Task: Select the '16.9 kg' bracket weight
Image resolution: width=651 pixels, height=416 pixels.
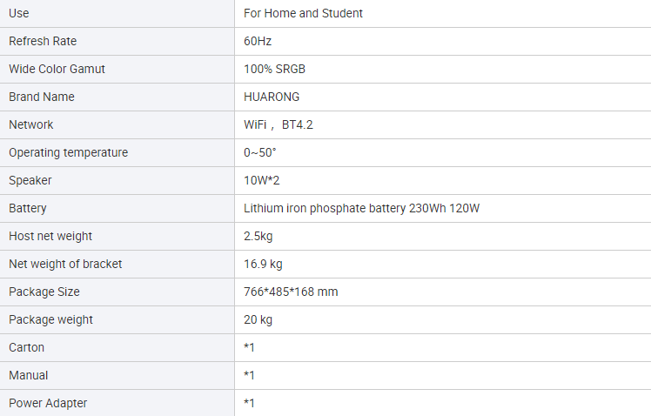Action: (x=263, y=264)
